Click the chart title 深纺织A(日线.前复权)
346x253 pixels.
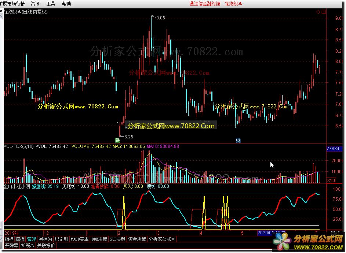26,12
